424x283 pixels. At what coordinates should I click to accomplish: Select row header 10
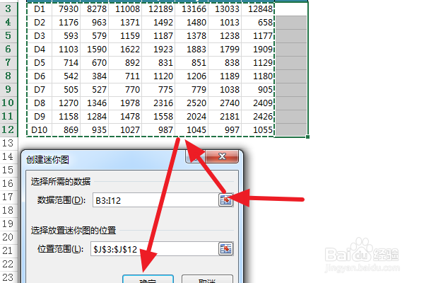pos(8,103)
